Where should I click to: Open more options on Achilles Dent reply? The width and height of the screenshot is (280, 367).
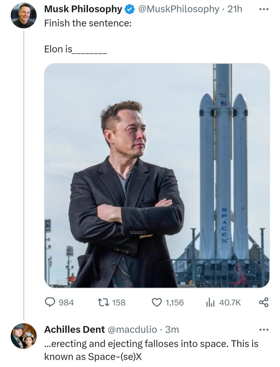(264, 329)
